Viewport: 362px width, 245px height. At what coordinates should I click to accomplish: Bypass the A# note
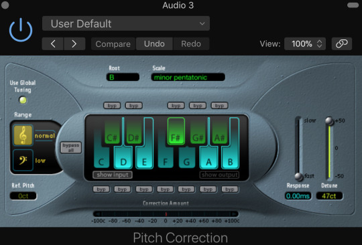[x=219, y=106]
